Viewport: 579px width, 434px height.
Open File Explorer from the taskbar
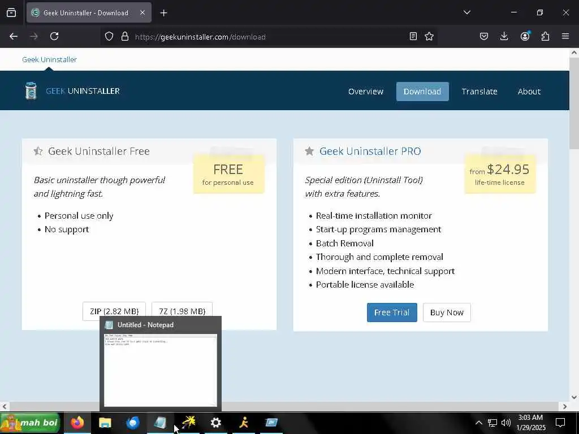coord(105,423)
